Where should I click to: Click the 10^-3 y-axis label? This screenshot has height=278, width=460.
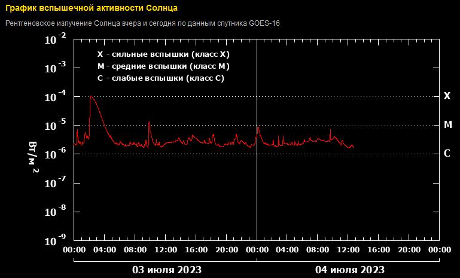tap(56, 68)
